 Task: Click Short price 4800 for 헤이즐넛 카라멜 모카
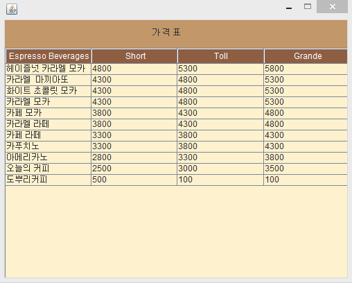point(134,69)
